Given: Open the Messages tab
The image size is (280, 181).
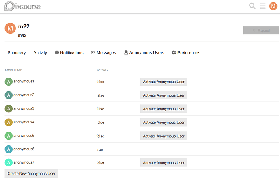Looking at the screenshot, I should coord(103,53).
